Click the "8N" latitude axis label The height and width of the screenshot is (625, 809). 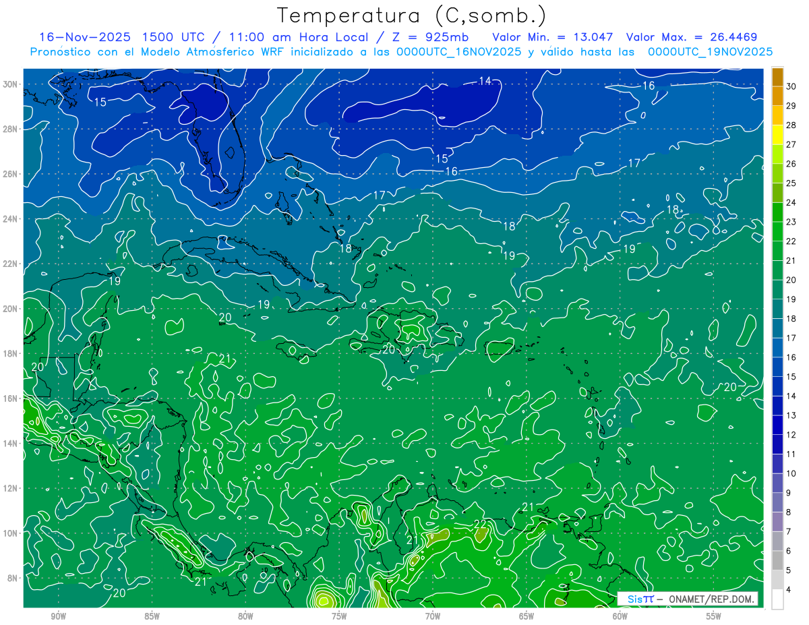13,578
